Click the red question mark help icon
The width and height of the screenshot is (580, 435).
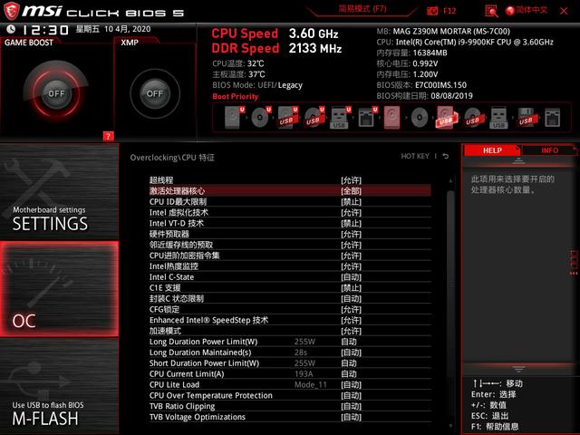(108, 136)
